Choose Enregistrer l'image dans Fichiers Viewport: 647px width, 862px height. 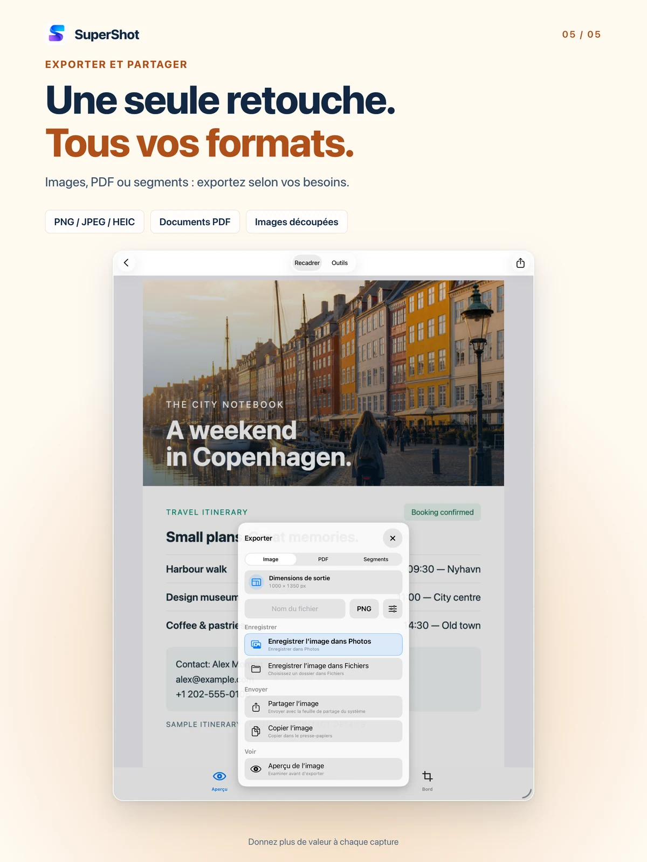click(x=323, y=669)
